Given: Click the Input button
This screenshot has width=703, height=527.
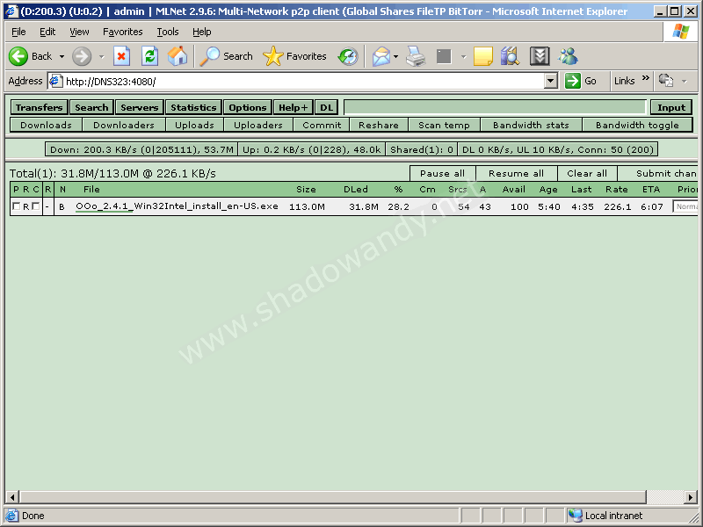Looking at the screenshot, I should click(x=671, y=107).
